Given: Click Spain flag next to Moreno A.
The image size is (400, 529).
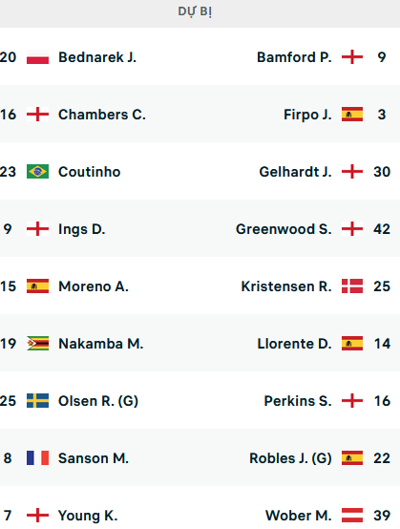Looking at the screenshot, I should (x=37, y=286).
